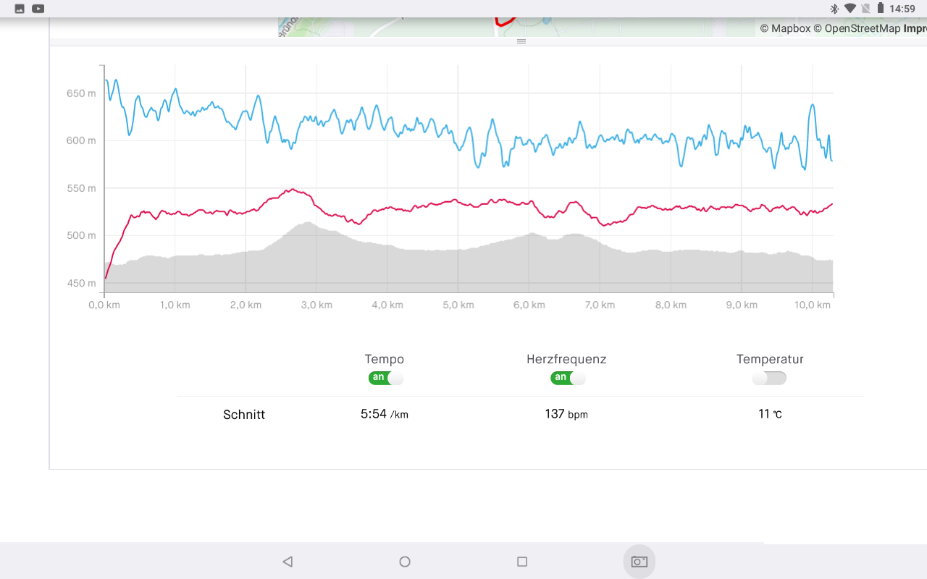
Task: Tap the picture notification icon in status bar
Action: click(20, 9)
